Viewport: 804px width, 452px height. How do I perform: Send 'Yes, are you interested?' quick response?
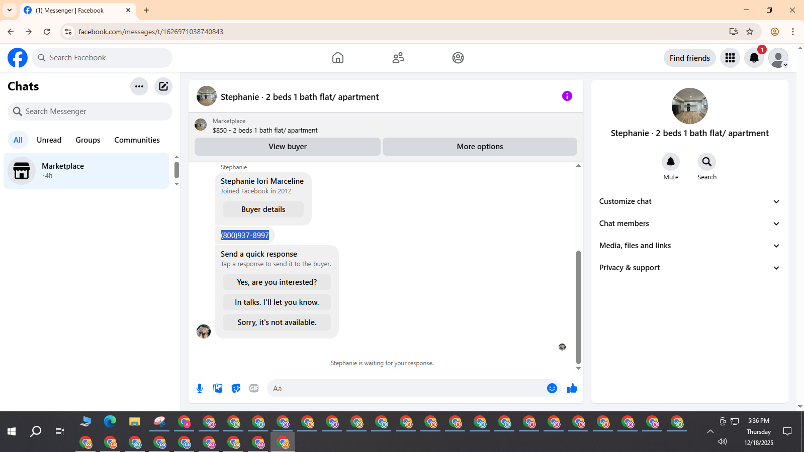tap(277, 282)
